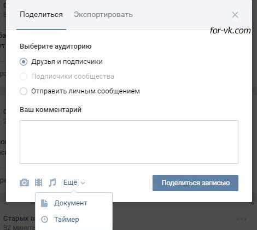Attach a photo using the camera icon

pos(24,182)
